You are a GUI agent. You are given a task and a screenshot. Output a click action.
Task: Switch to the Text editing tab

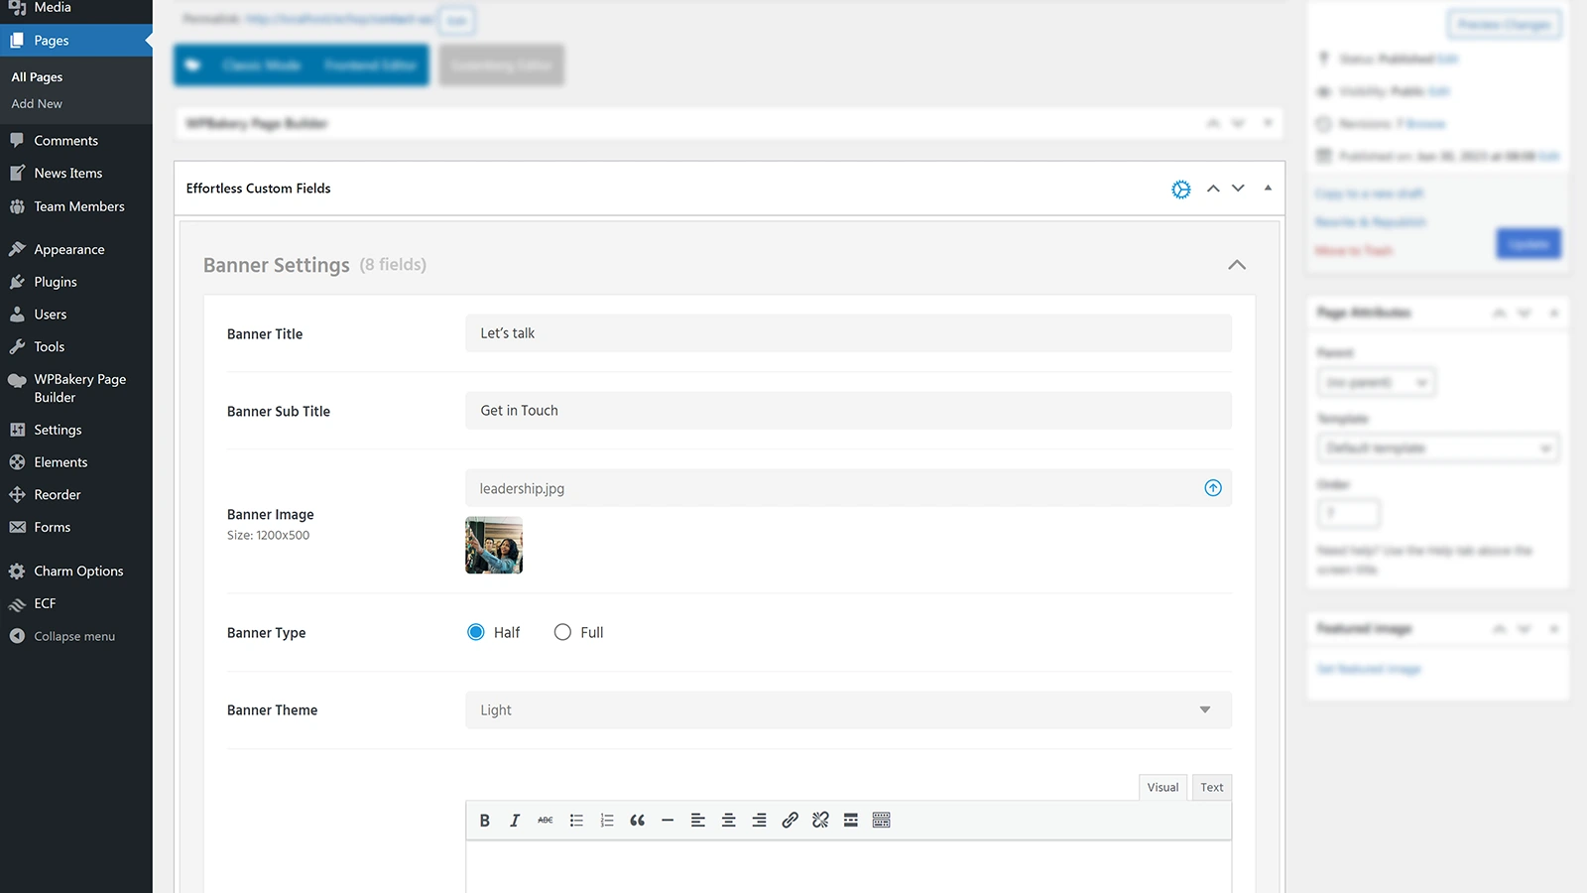coord(1211,787)
